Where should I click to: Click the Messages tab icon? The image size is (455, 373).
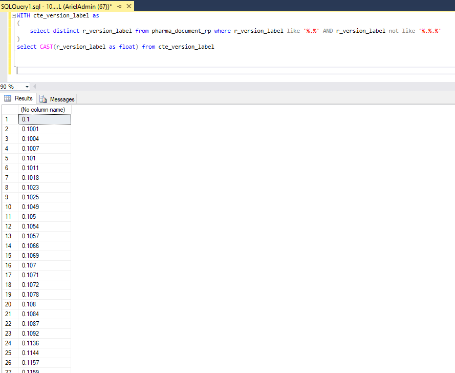[43, 99]
